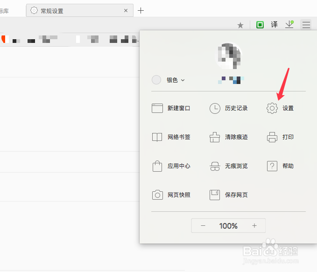Open the translate (译) tool
Viewport: 317px width, 272px height.
point(275,25)
